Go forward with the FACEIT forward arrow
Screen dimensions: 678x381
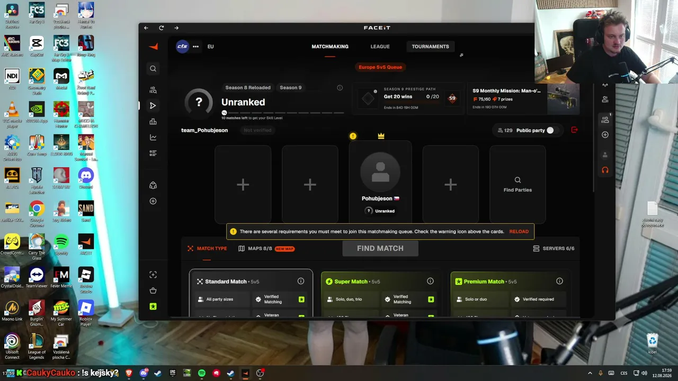176,28
